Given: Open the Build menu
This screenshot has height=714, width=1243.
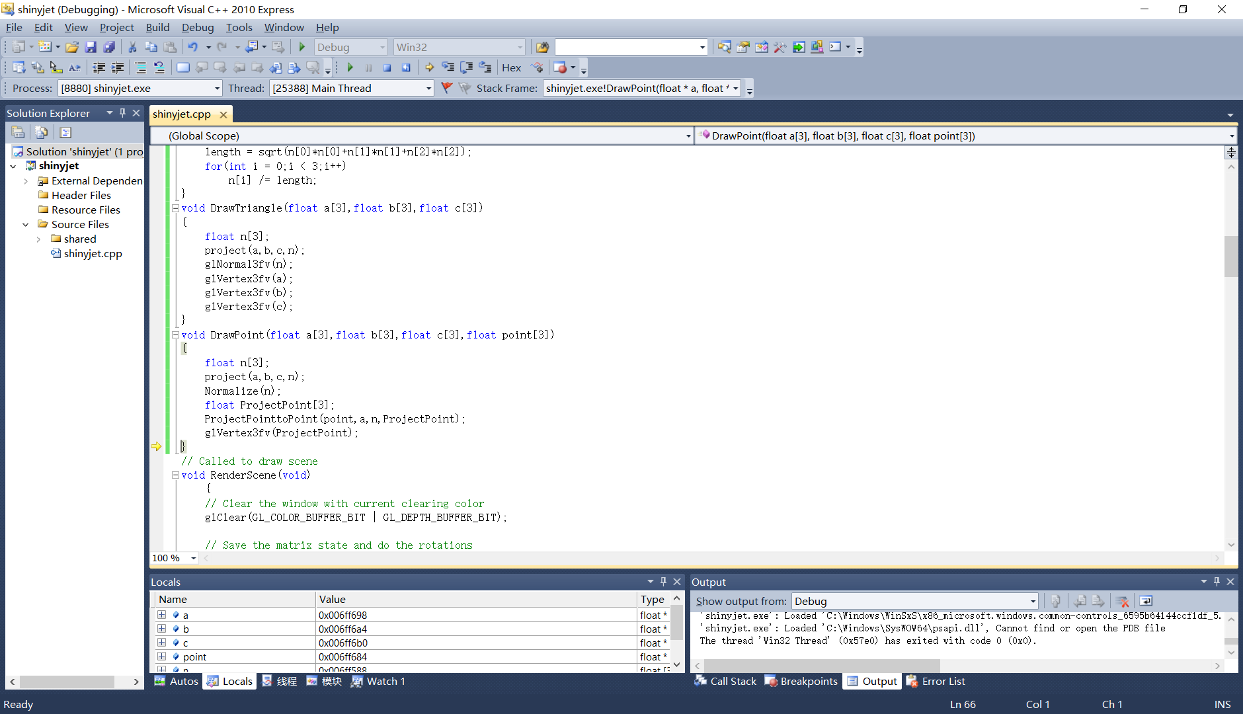Looking at the screenshot, I should click(157, 27).
